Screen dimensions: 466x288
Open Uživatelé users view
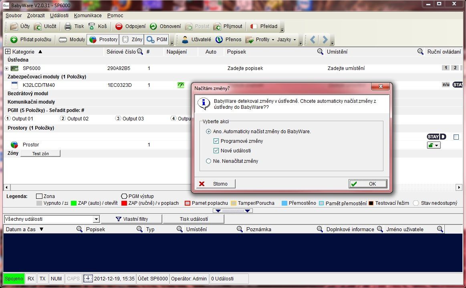pyautogui.click(x=186, y=40)
